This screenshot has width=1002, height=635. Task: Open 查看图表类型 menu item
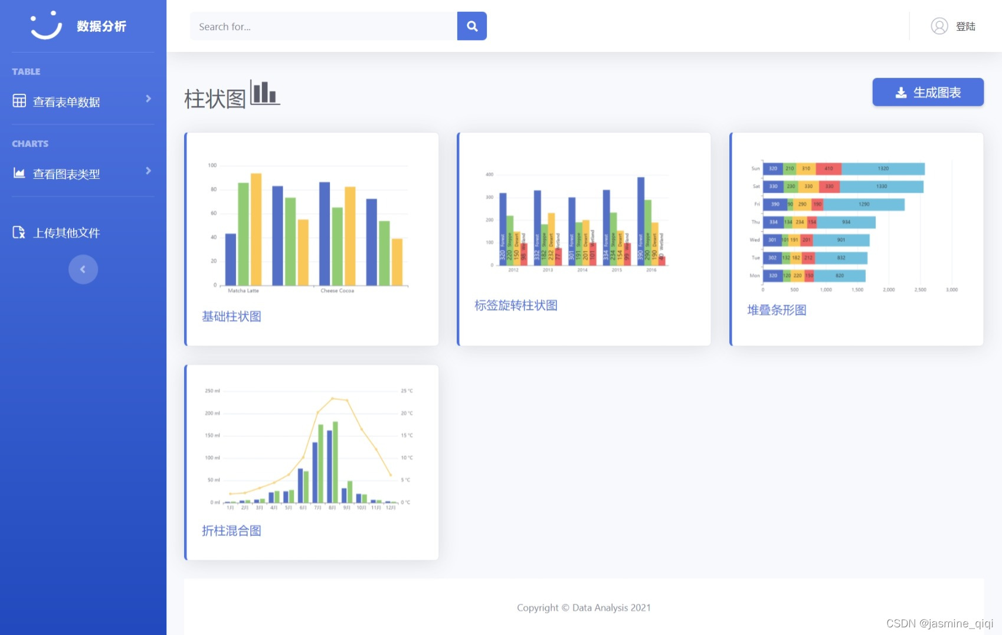click(66, 174)
